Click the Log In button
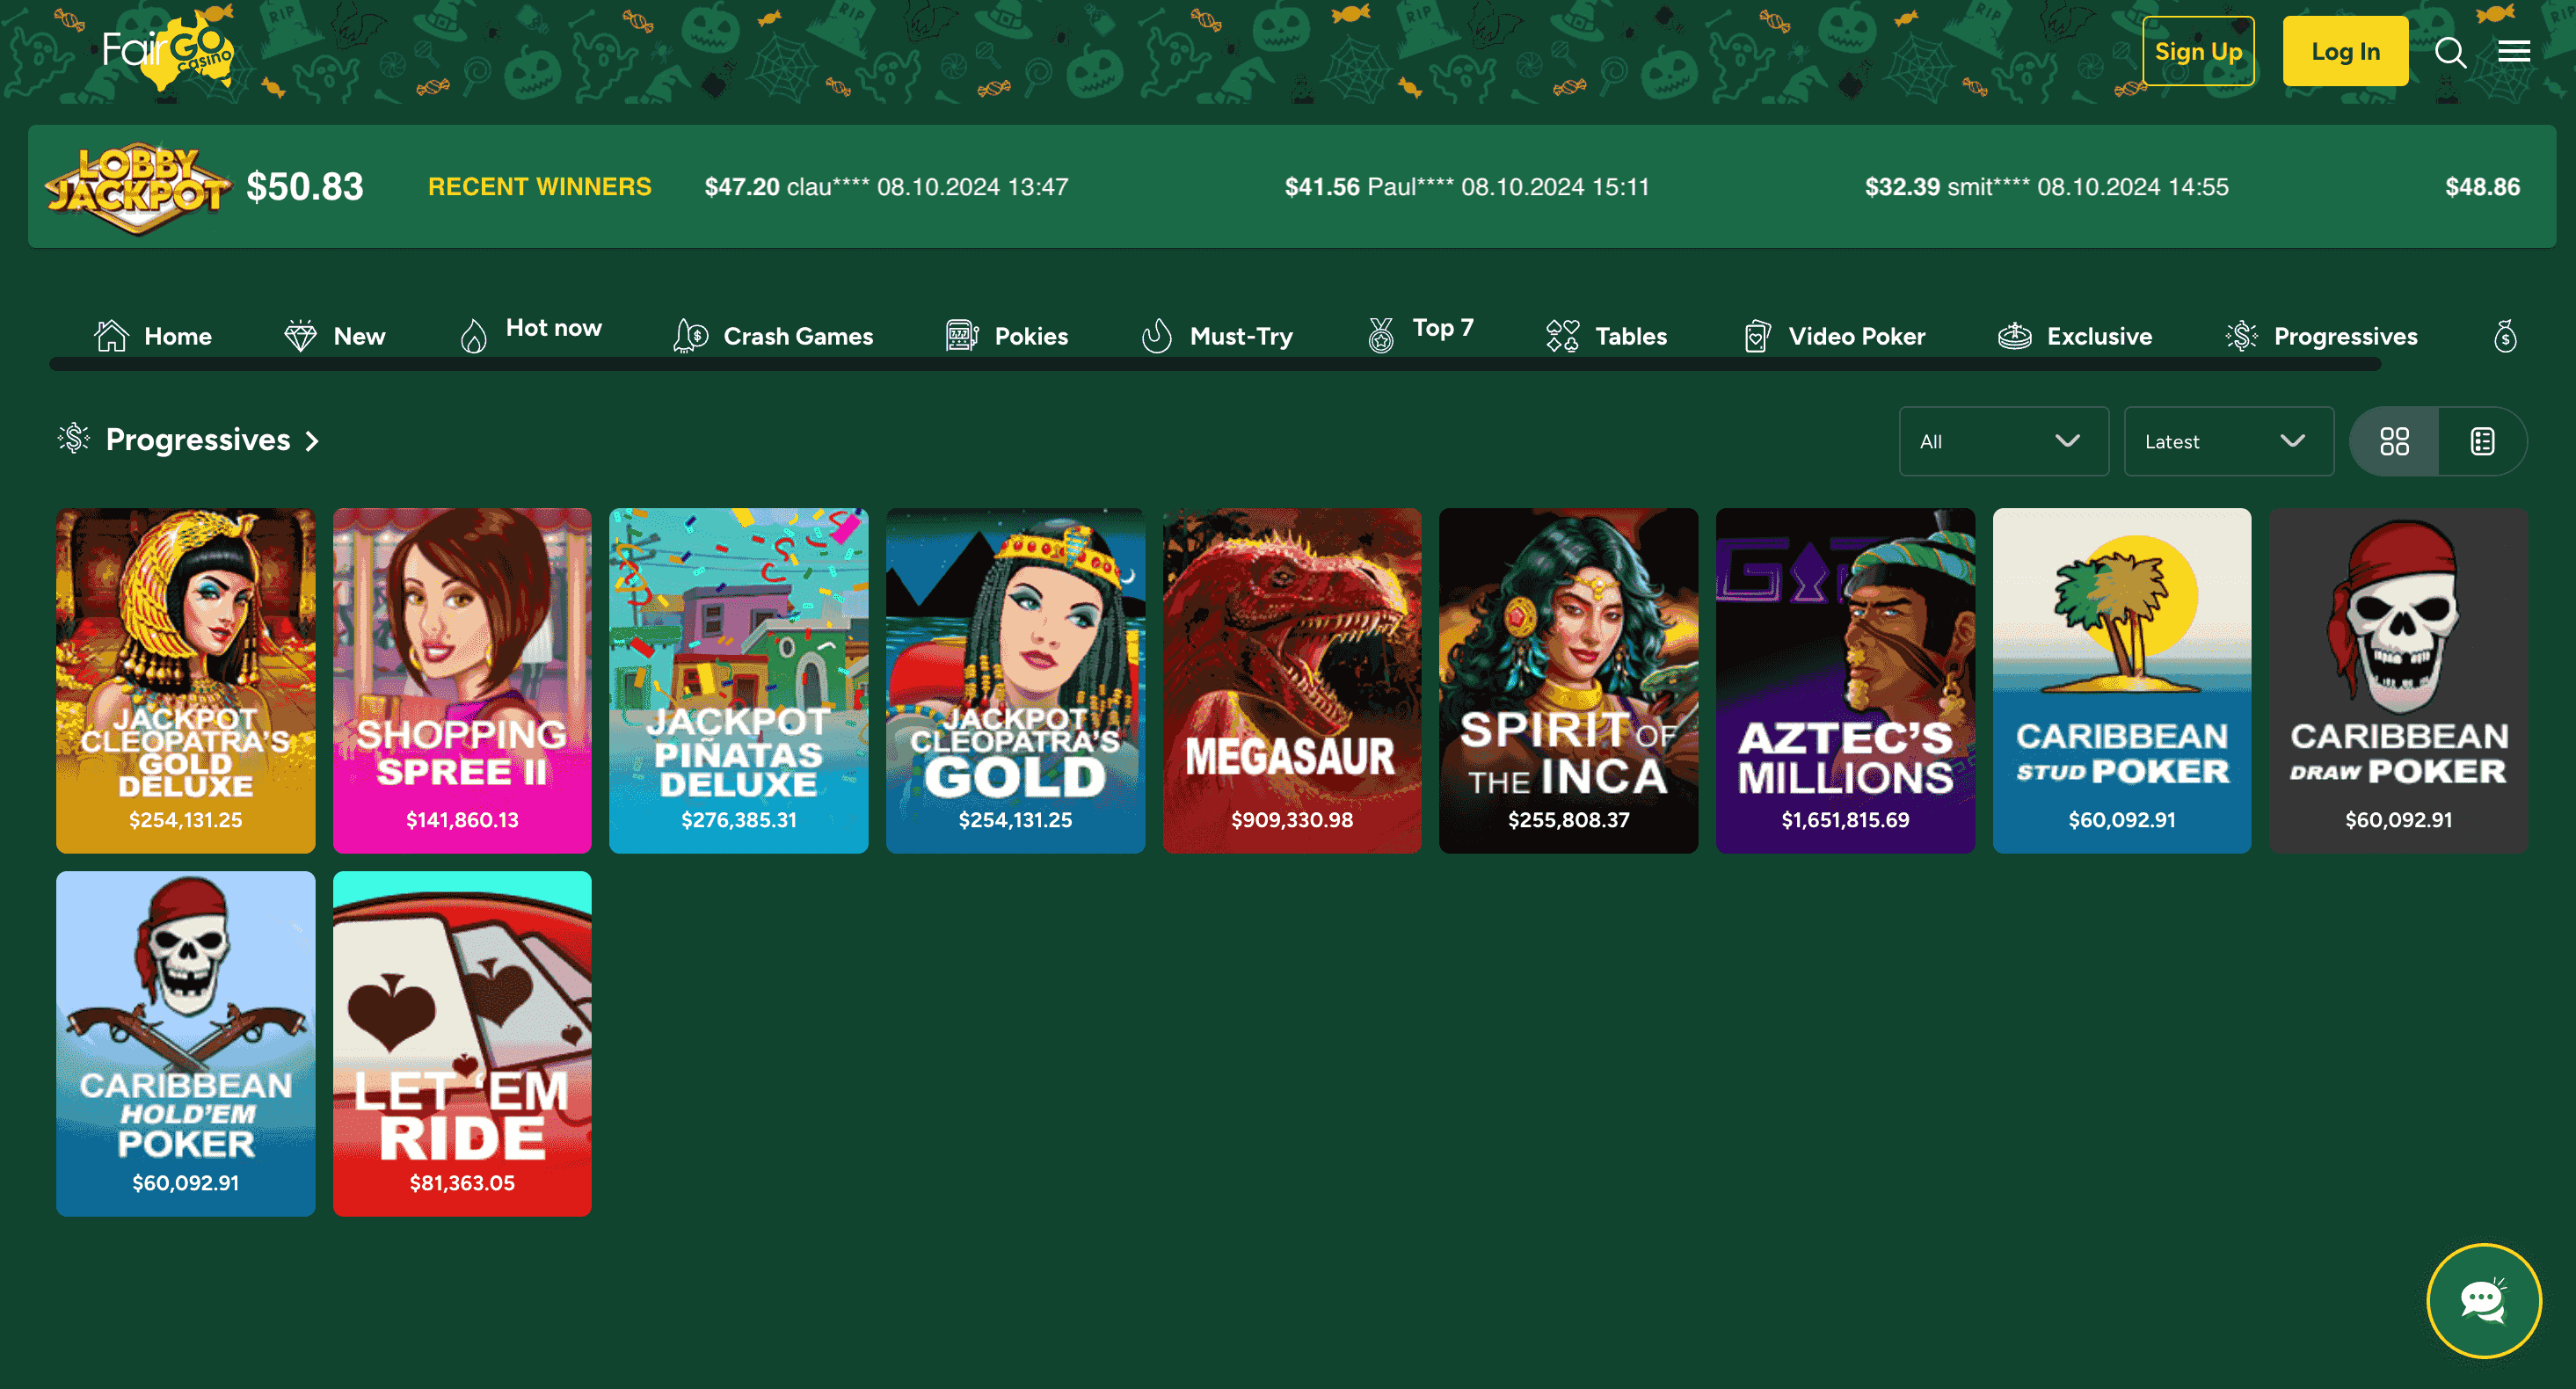This screenshot has width=2576, height=1389. (2345, 51)
